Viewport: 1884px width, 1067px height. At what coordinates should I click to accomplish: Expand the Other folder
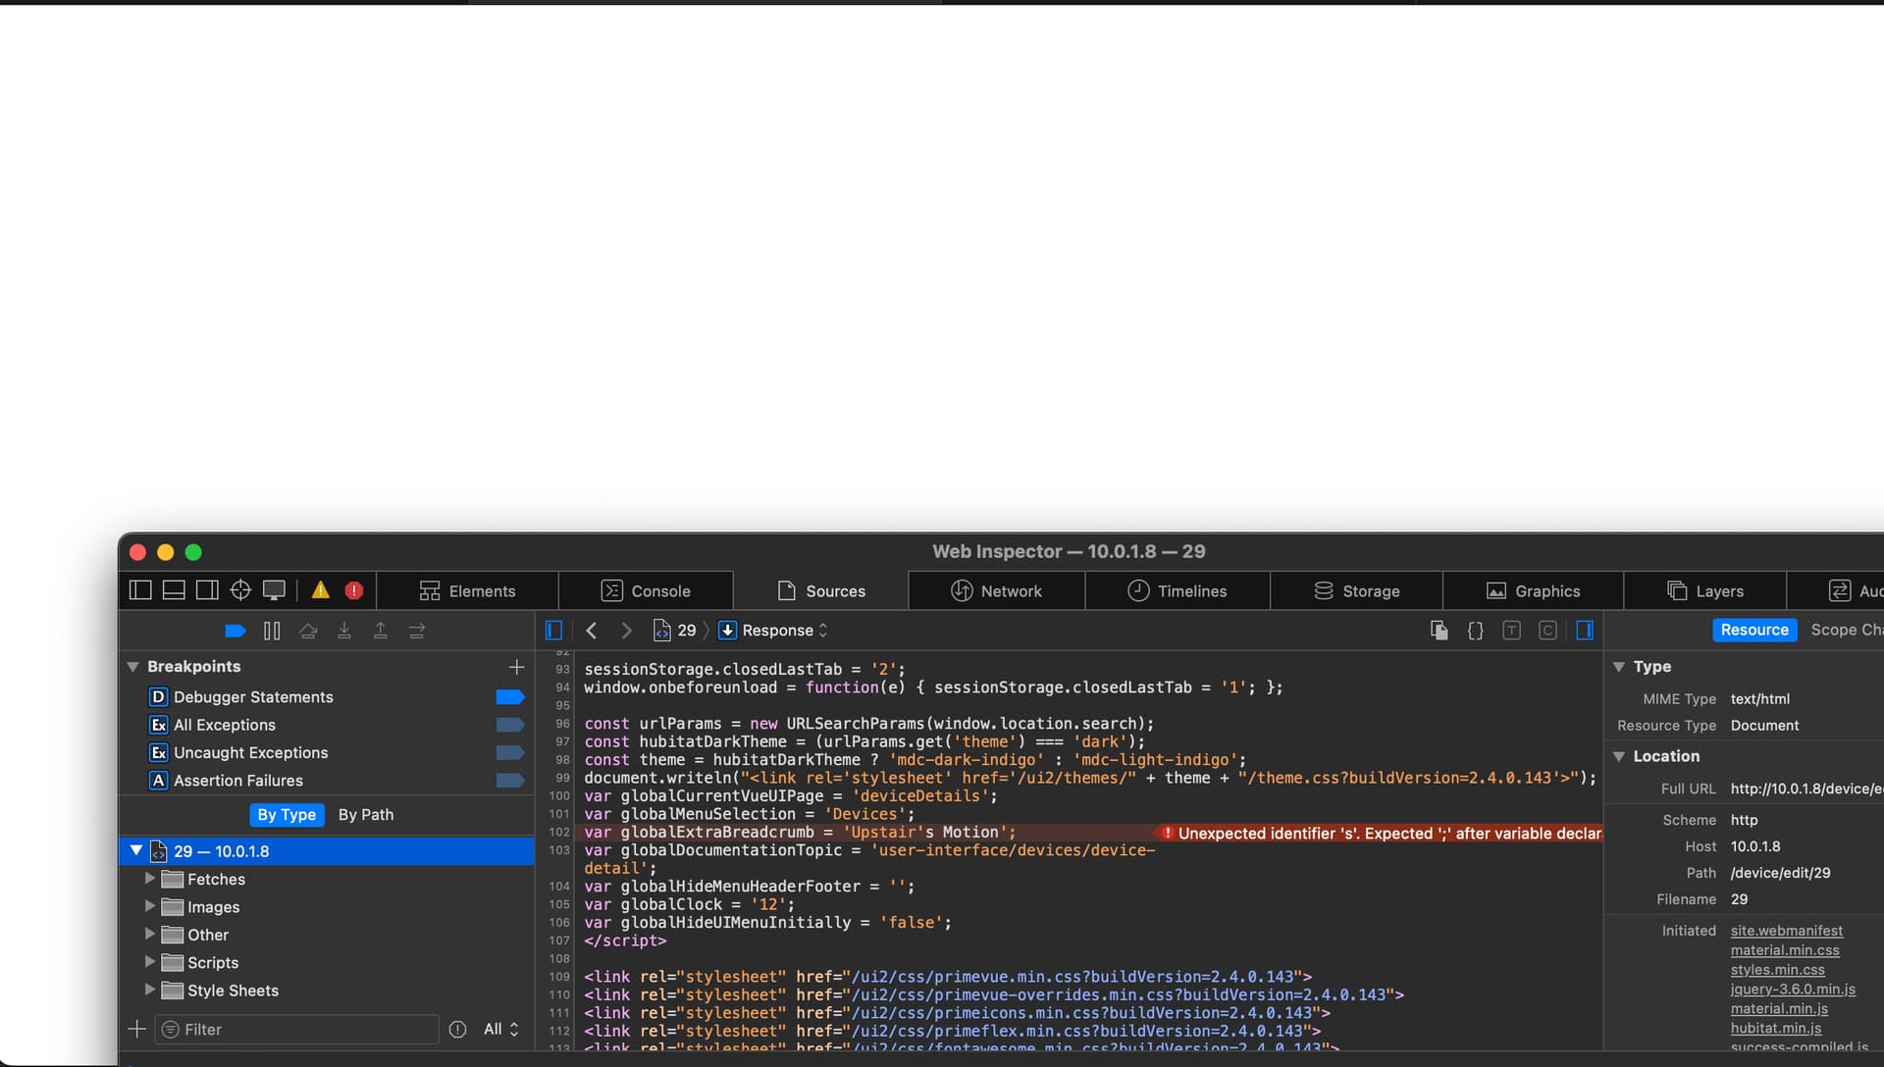[150, 935]
